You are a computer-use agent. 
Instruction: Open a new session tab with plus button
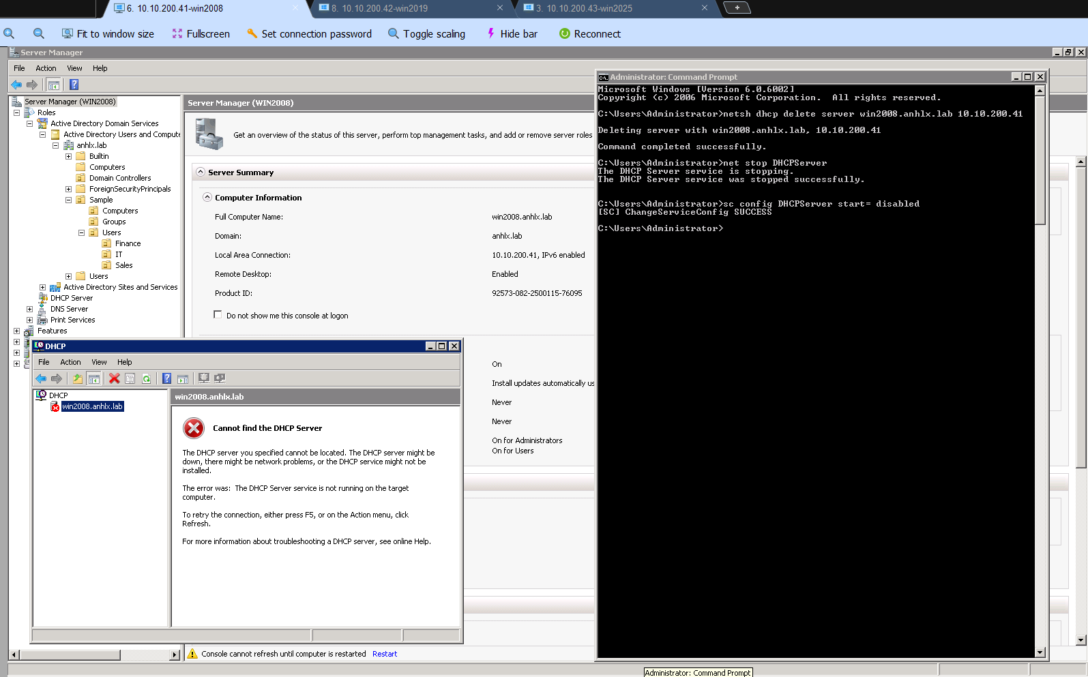[x=737, y=7]
